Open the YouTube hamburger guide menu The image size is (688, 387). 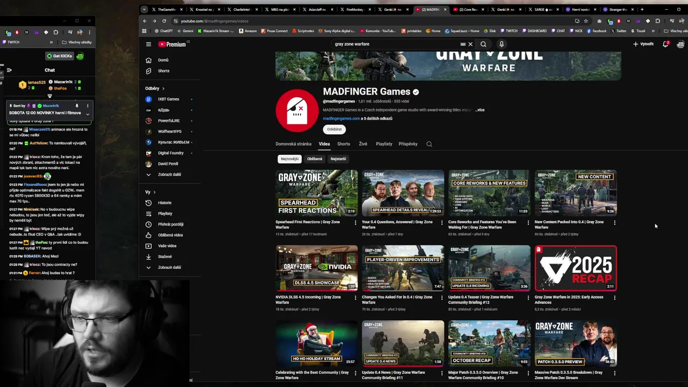click(148, 44)
